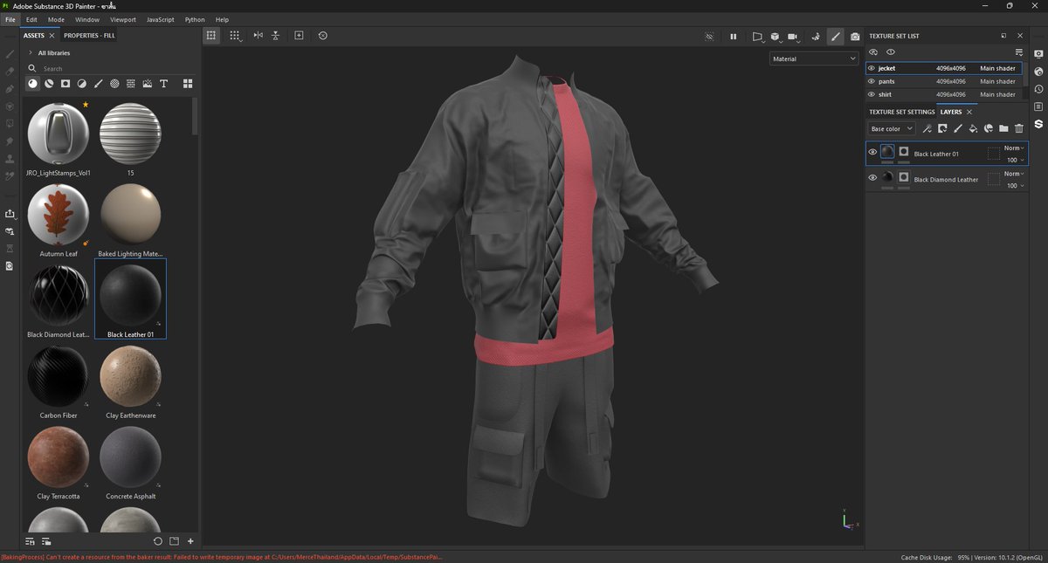Add an effect with magic wand icon

click(x=927, y=128)
